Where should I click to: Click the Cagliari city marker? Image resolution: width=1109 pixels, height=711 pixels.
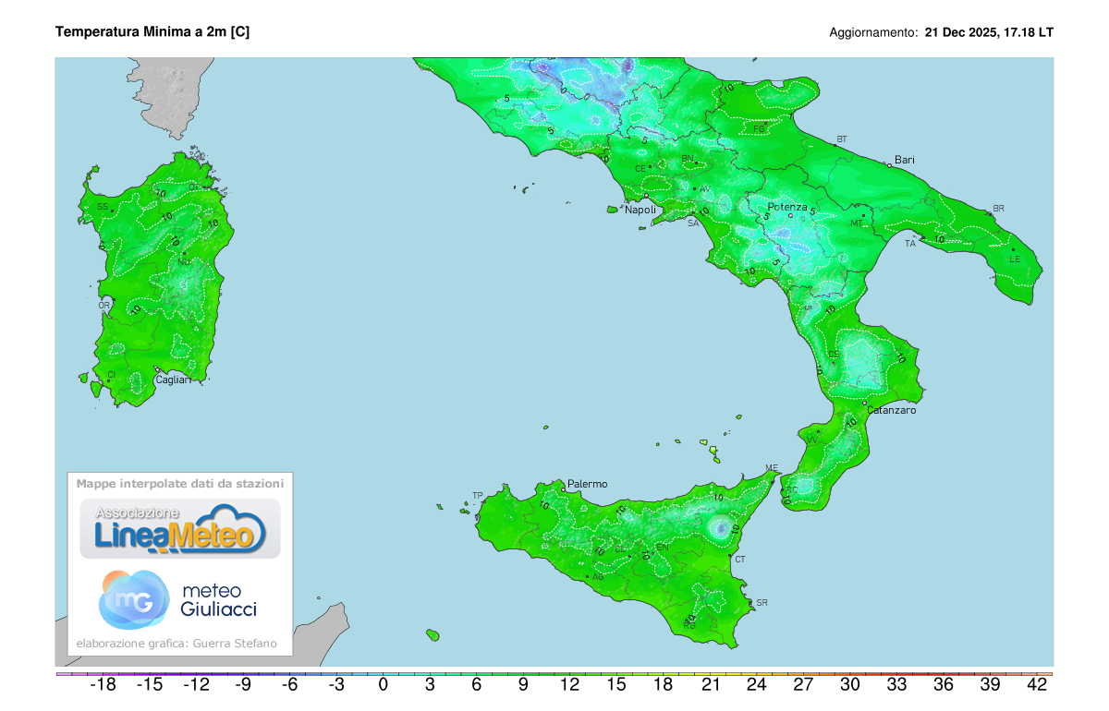(157, 370)
